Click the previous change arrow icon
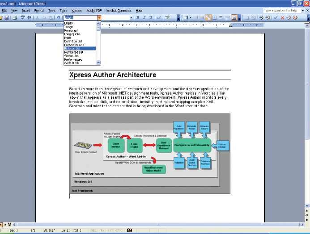The width and height of the screenshot is (310, 234). (x=261, y=18)
